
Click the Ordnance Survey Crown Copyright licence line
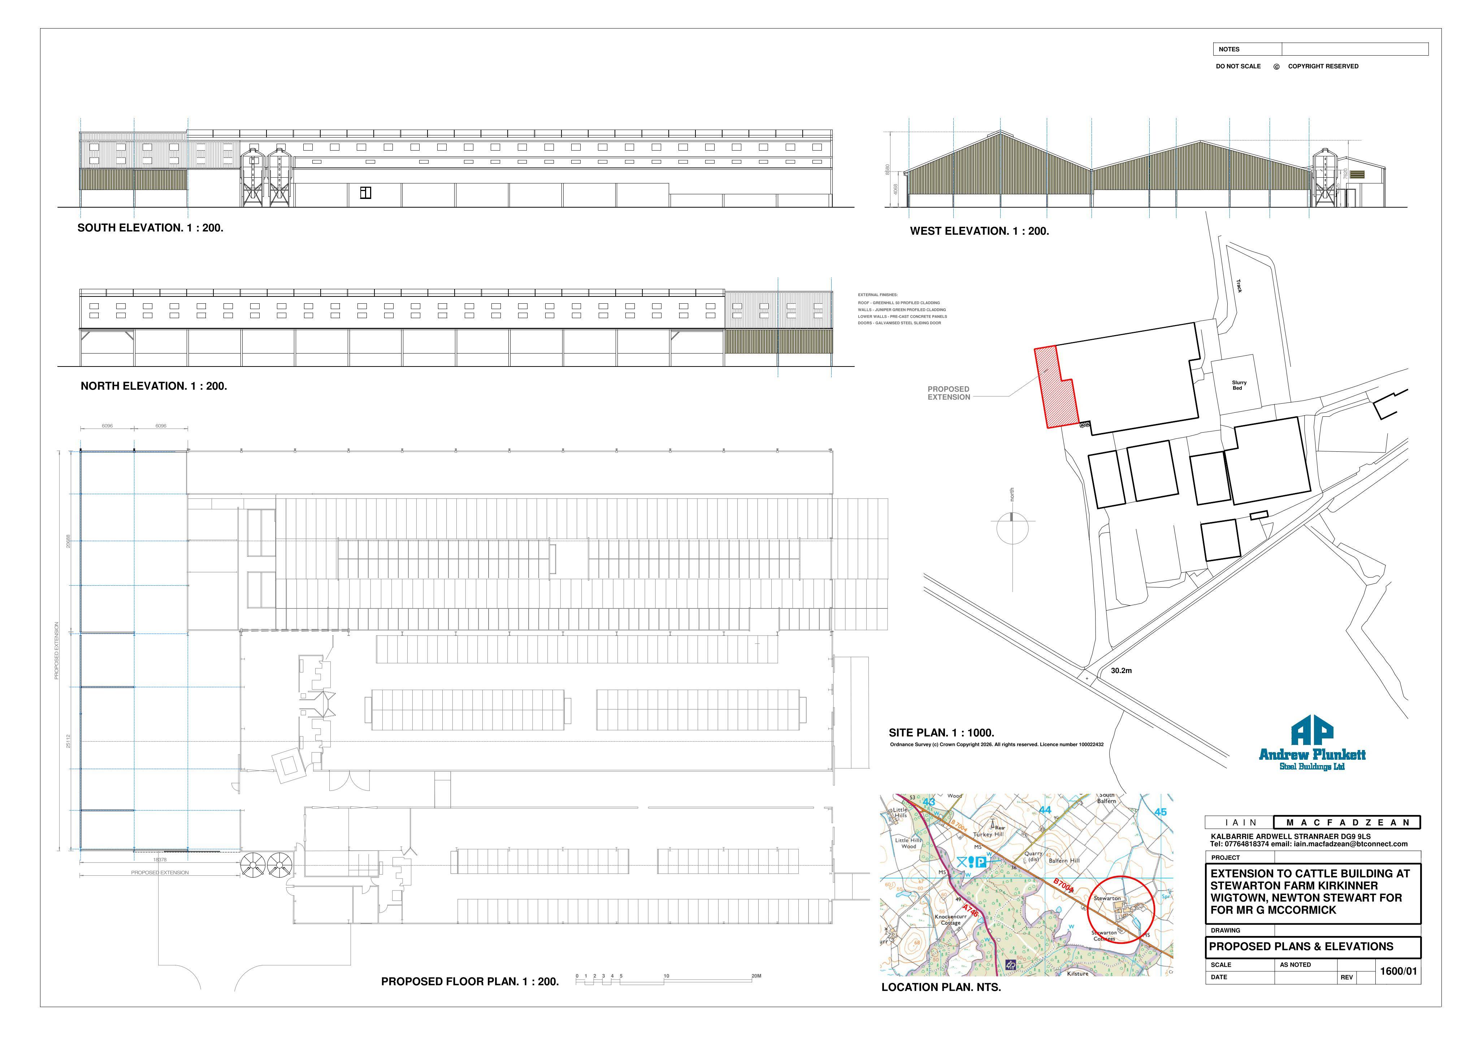click(997, 745)
